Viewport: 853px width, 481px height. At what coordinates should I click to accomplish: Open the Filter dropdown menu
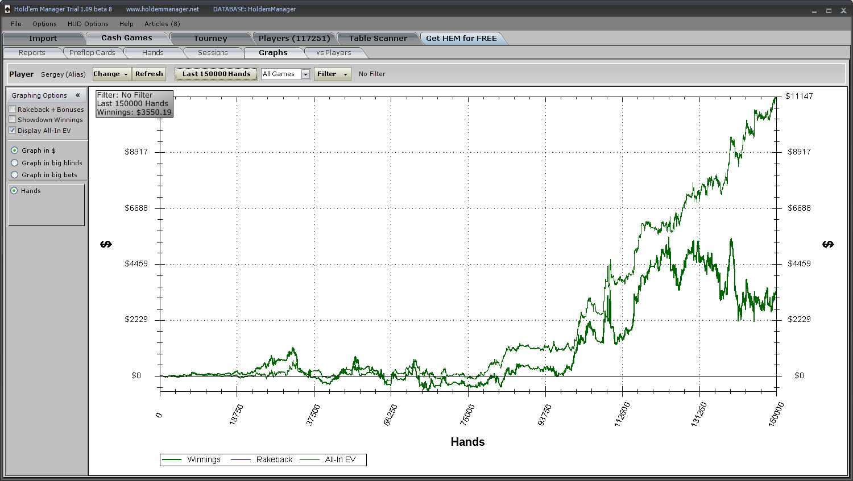point(332,74)
